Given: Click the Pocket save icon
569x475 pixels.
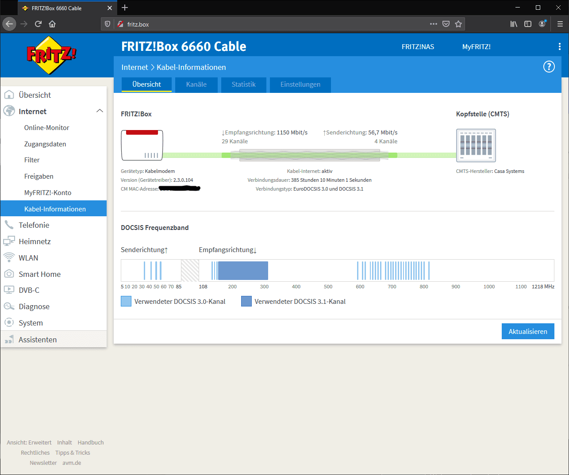Looking at the screenshot, I should [446, 24].
